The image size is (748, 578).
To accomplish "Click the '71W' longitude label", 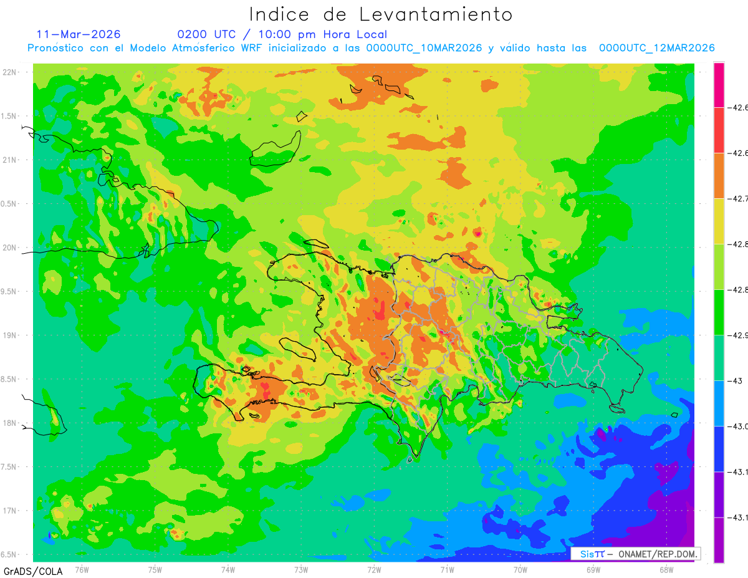I will pyautogui.click(x=447, y=569).
